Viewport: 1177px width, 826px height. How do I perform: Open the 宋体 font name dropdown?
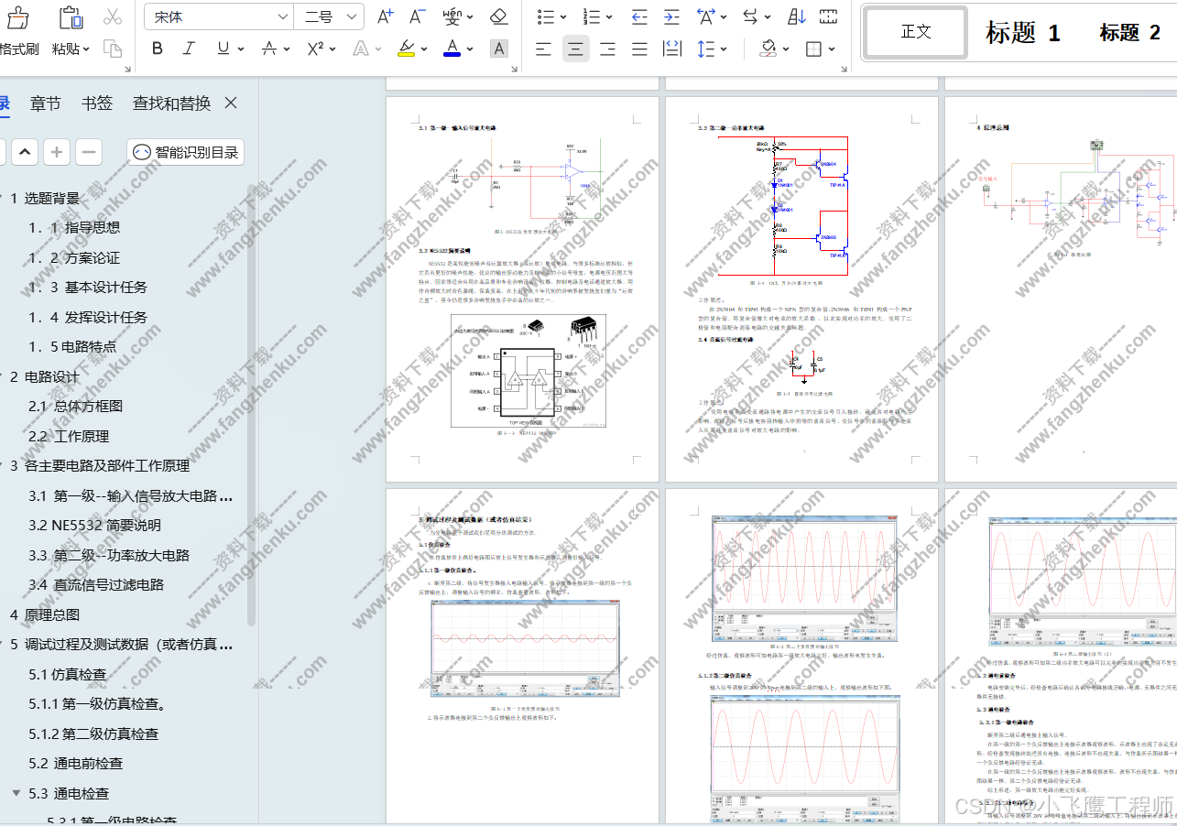283,16
